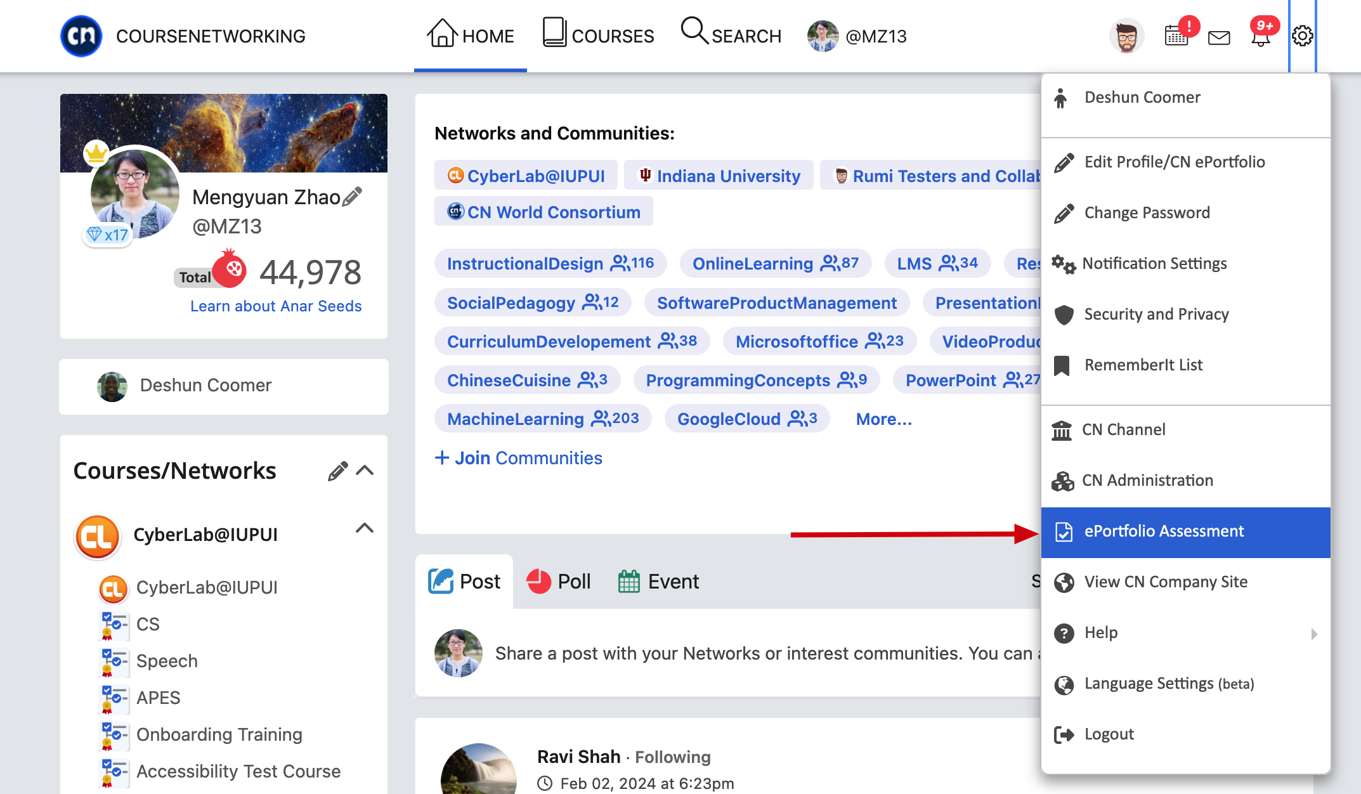Viewport: 1361px width, 794px height.
Task: Open the mail envelope icon
Action: point(1219,37)
